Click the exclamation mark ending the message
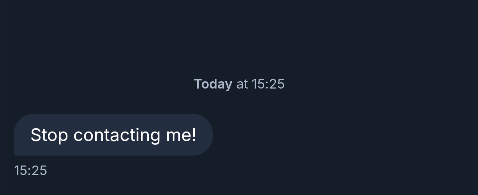This screenshot has height=195, width=478. [194, 135]
